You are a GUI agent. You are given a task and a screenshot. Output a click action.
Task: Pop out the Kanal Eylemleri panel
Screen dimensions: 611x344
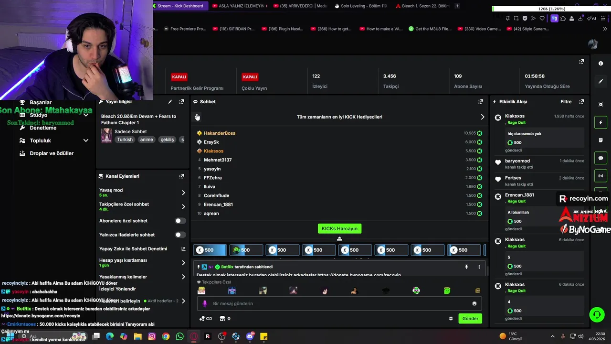click(181, 176)
